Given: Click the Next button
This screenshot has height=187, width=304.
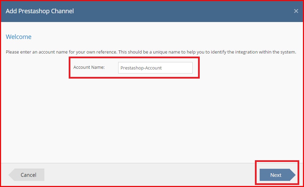Looking at the screenshot, I should [x=278, y=175].
